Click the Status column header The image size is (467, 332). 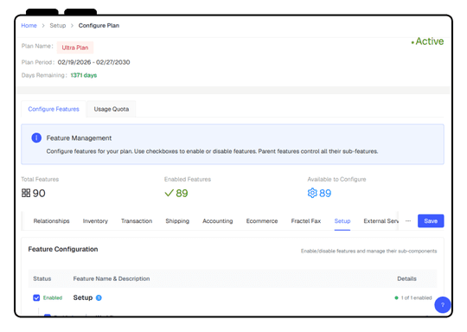click(x=42, y=278)
